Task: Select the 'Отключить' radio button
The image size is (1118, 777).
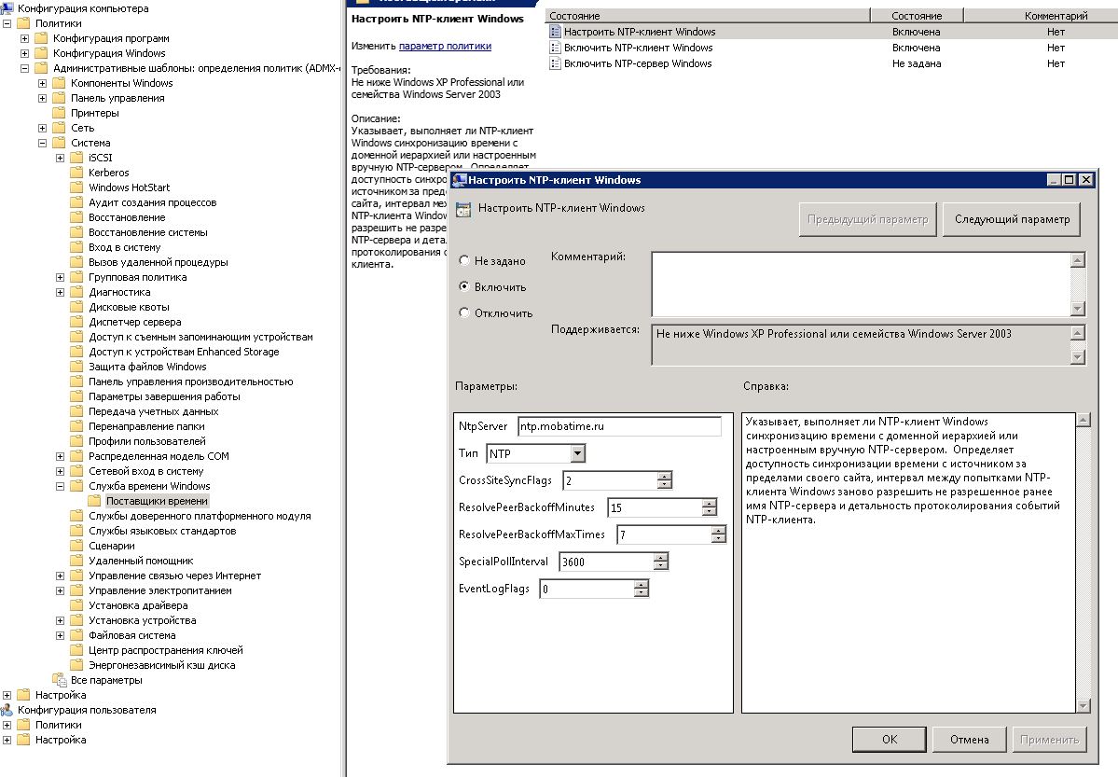Action: (464, 312)
